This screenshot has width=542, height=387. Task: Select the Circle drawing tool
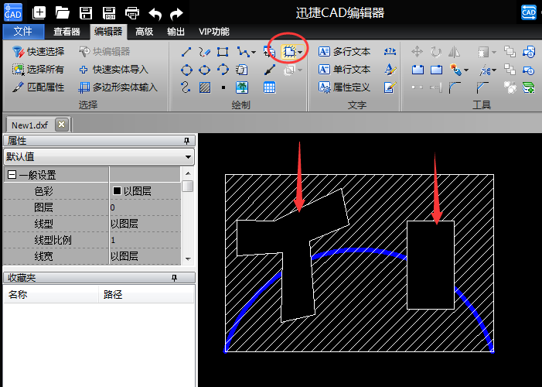pos(186,70)
